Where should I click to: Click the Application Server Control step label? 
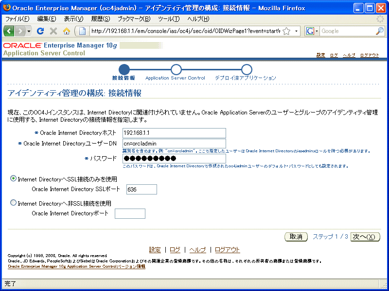point(175,78)
